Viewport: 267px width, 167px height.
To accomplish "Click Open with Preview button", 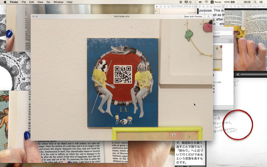I will point(193,17).
